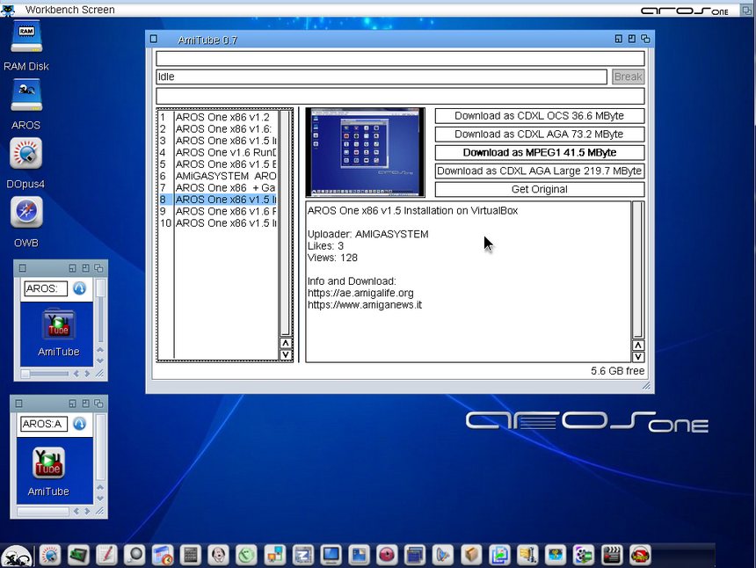Click the Get Original button
The width and height of the screenshot is (756, 568).
(539, 189)
